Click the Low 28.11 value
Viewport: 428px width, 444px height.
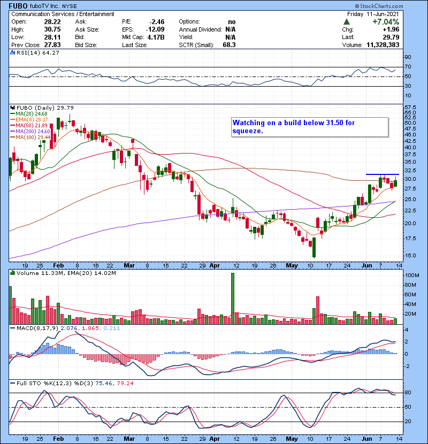point(52,37)
